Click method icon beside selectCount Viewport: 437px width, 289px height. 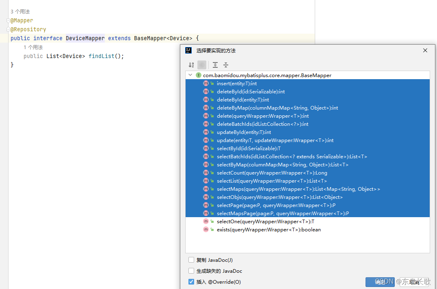click(x=206, y=173)
